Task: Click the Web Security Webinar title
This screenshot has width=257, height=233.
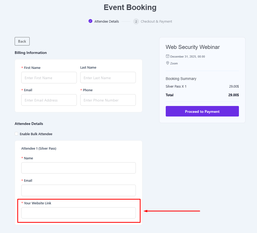Action: (x=193, y=47)
